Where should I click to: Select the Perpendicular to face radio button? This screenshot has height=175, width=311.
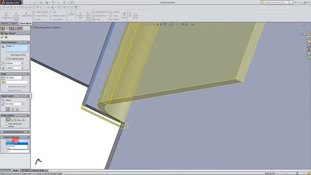click(x=7, y=87)
